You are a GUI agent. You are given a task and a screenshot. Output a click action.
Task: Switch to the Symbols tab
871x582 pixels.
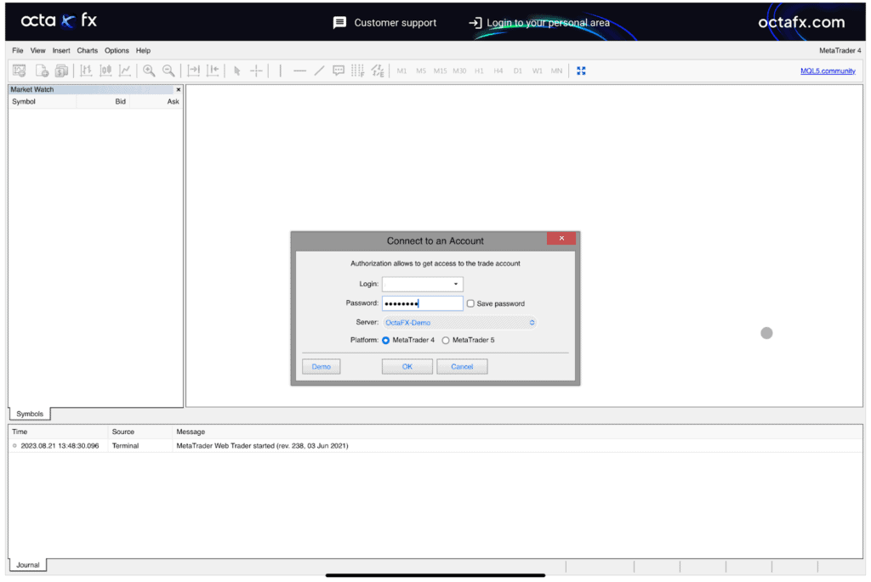(x=30, y=414)
